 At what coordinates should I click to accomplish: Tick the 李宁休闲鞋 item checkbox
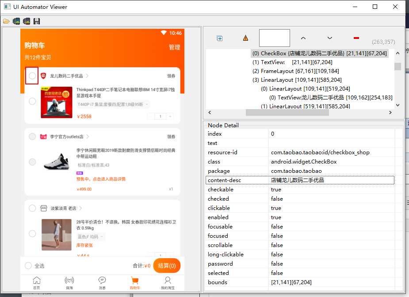point(32,162)
